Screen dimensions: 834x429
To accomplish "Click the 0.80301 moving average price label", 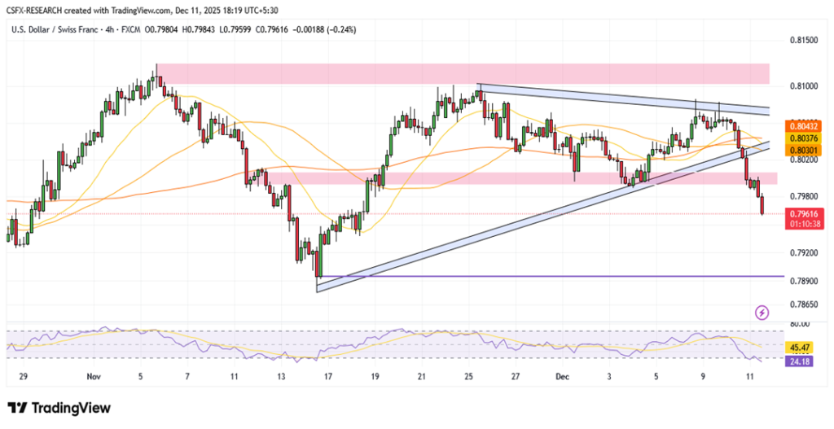I will pyautogui.click(x=803, y=150).
